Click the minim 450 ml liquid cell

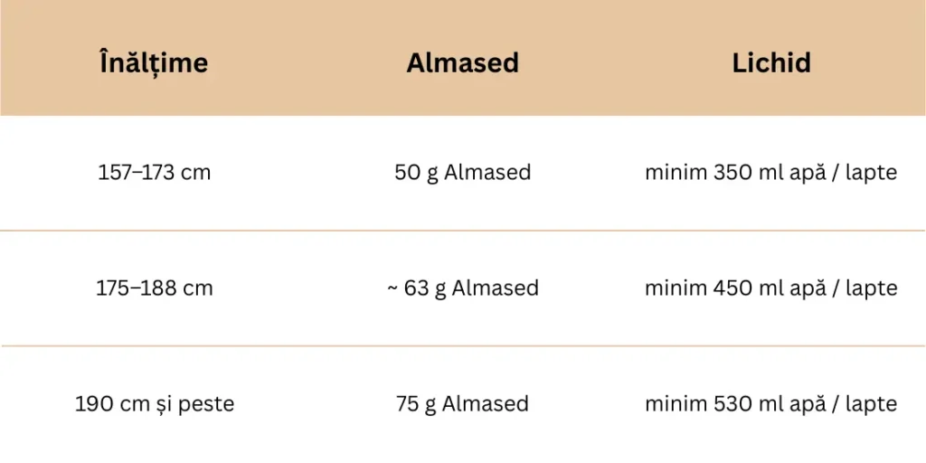coord(770,288)
